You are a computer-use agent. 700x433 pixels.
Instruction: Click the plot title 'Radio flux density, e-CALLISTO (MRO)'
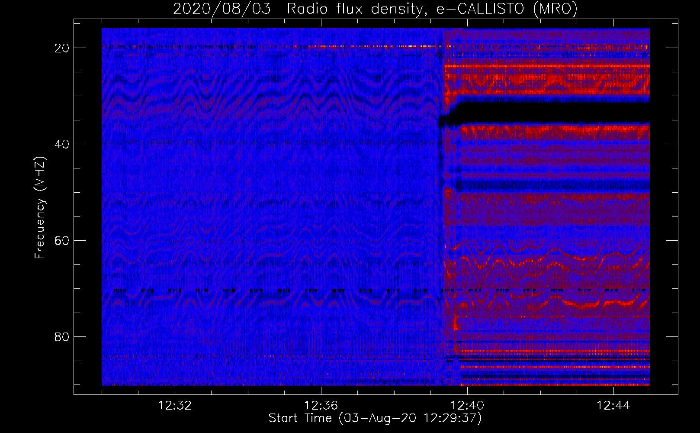tap(432, 9)
